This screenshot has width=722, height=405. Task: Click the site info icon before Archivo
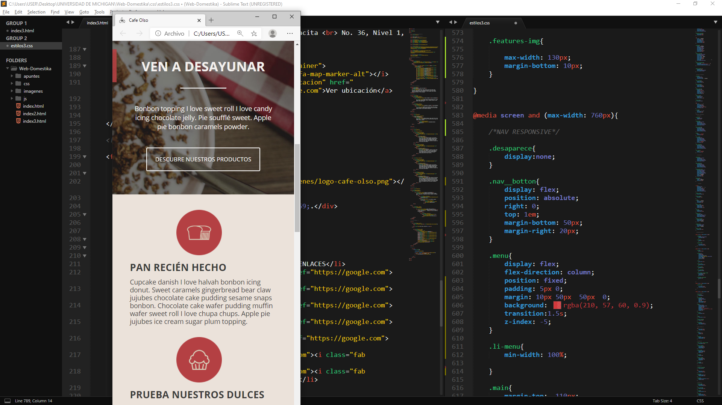pyautogui.click(x=158, y=33)
